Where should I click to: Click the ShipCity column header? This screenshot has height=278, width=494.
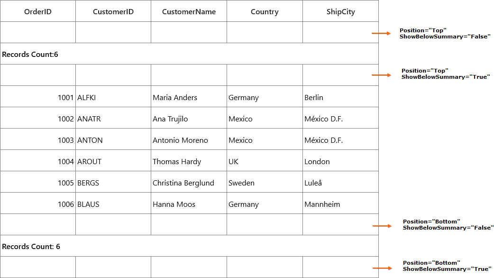(340, 11)
